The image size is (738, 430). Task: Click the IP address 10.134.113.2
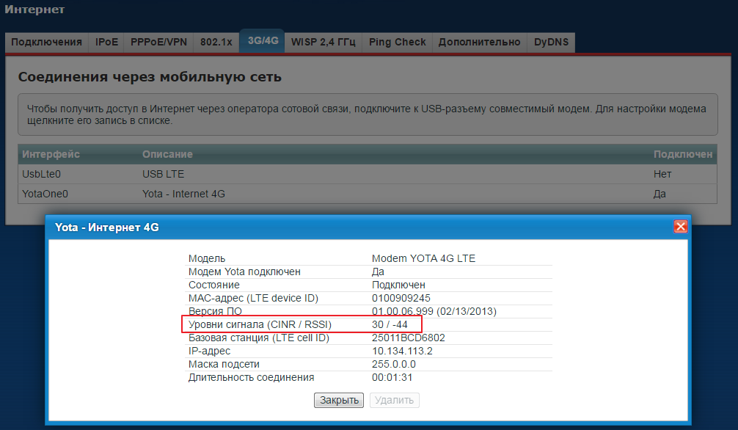click(x=402, y=351)
